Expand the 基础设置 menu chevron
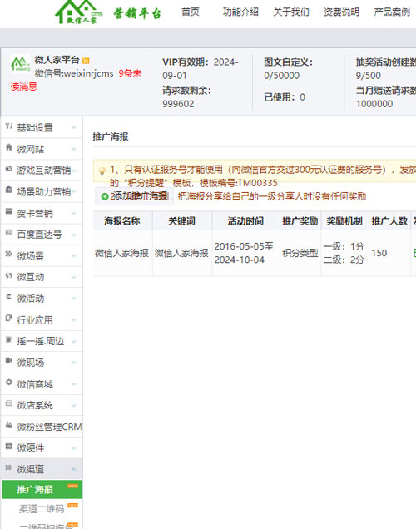Image resolution: width=416 pixels, height=529 pixels. coord(73,127)
